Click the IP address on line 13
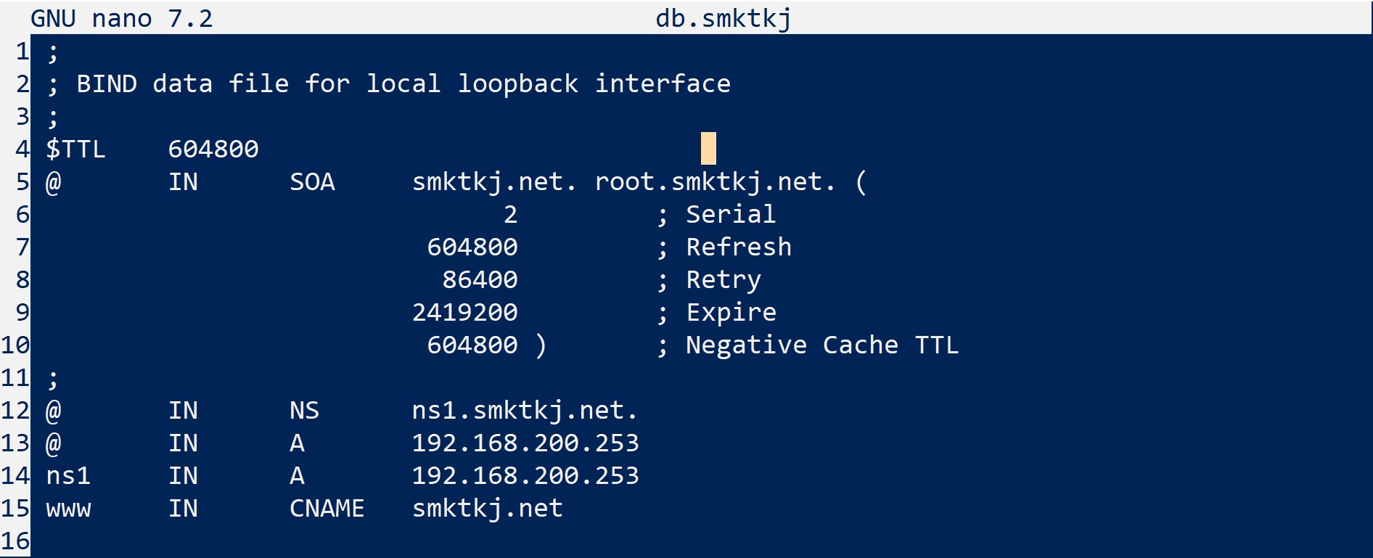1373x558 pixels. (525, 443)
